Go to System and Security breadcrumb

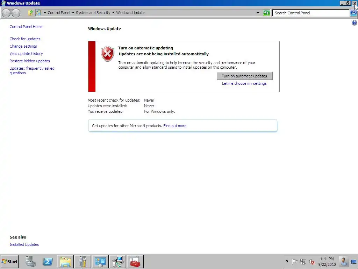tap(93, 13)
